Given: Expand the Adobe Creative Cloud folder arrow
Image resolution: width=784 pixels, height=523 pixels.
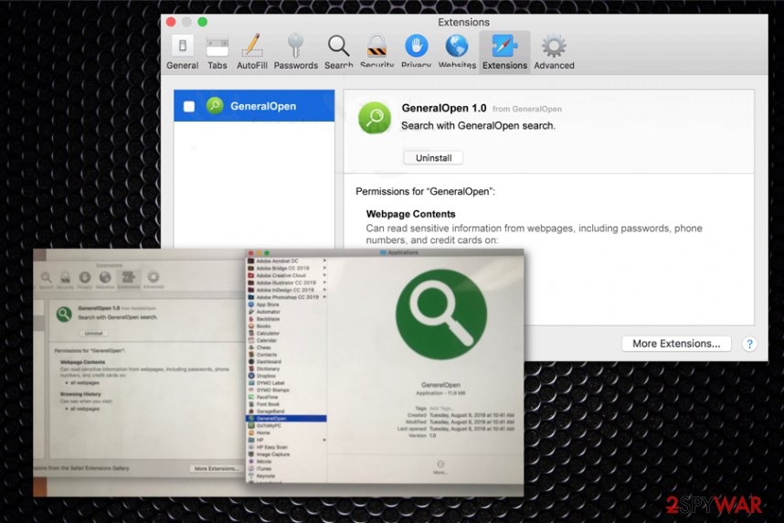Looking at the screenshot, I should tap(324, 275).
